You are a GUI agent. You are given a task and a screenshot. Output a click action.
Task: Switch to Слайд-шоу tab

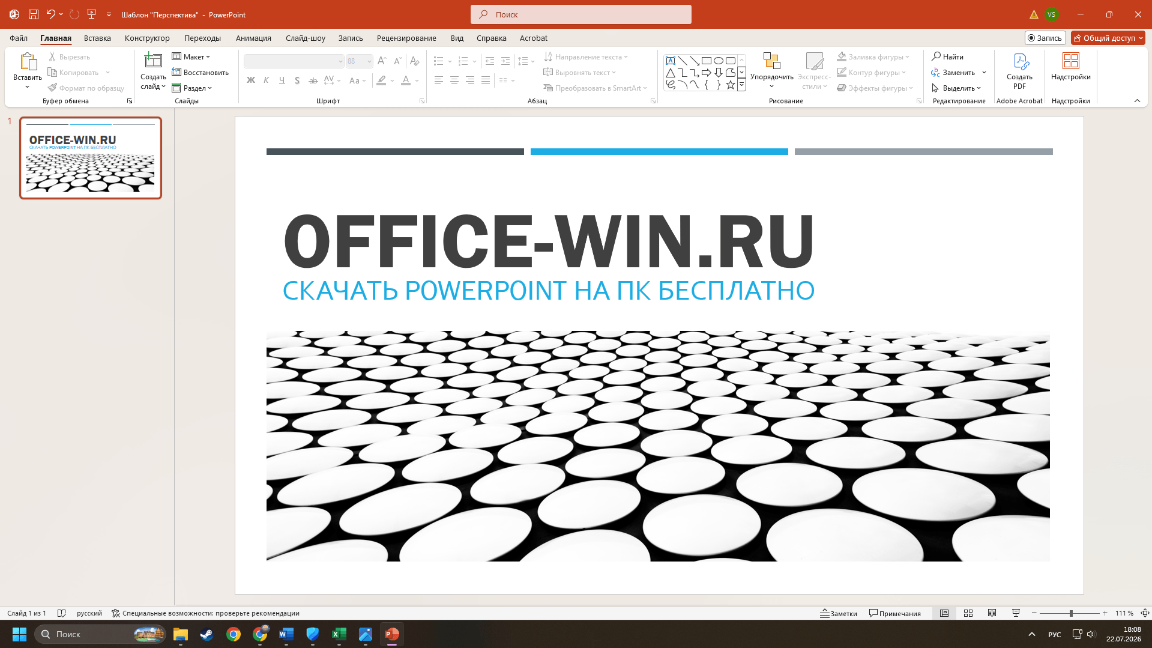[306, 38]
